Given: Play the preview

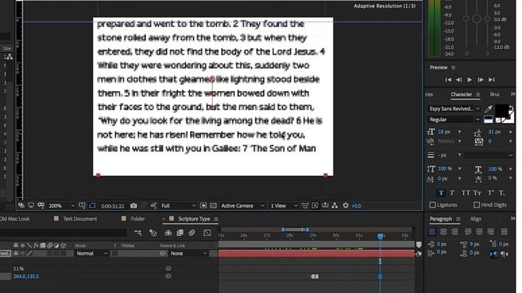Looking at the screenshot, I should pyautogui.click(x=470, y=80).
